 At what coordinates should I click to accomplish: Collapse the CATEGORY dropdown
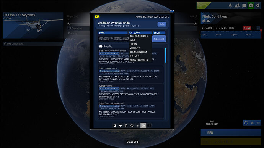pyautogui.click(x=140, y=33)
